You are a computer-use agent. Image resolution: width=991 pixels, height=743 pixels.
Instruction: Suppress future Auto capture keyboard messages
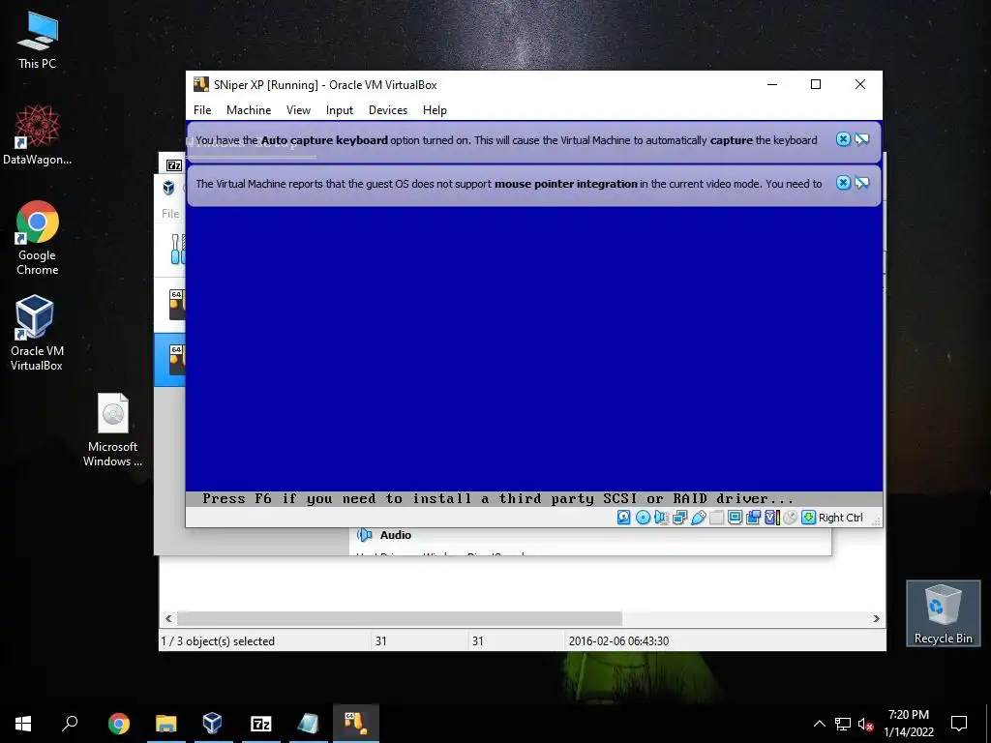point(862,139)
